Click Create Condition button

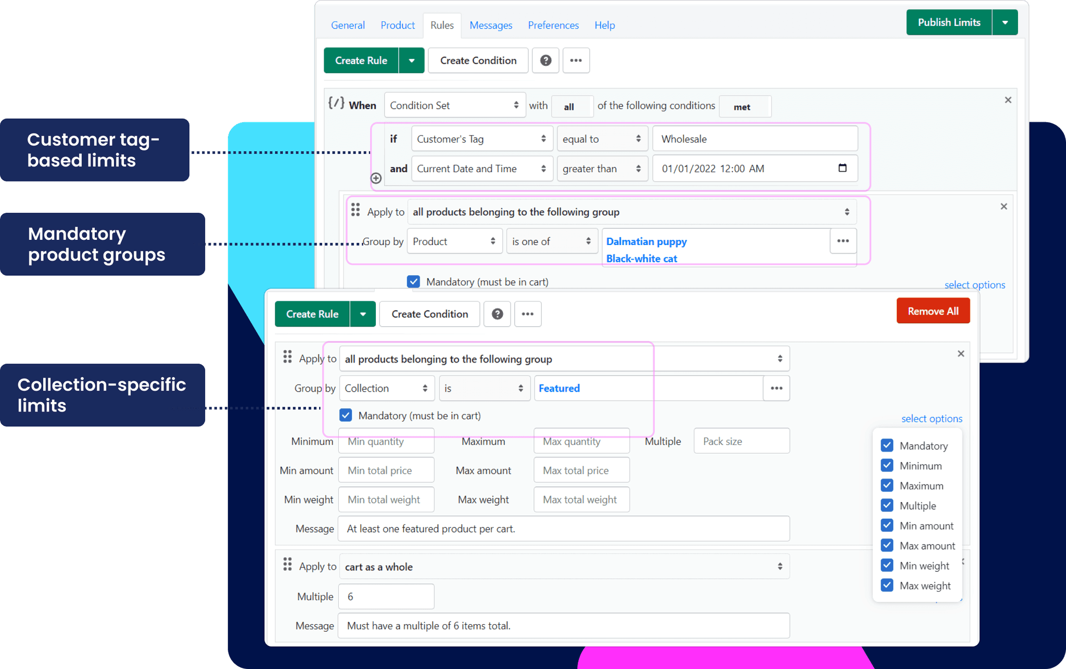point(478,59)
